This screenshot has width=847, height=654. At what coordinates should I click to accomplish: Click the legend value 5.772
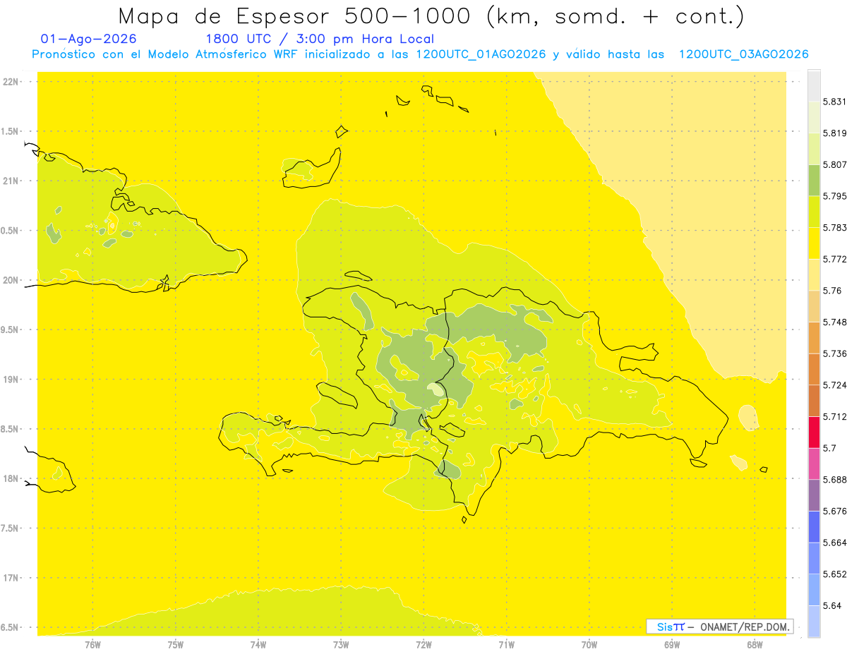(x=835, y=259)
